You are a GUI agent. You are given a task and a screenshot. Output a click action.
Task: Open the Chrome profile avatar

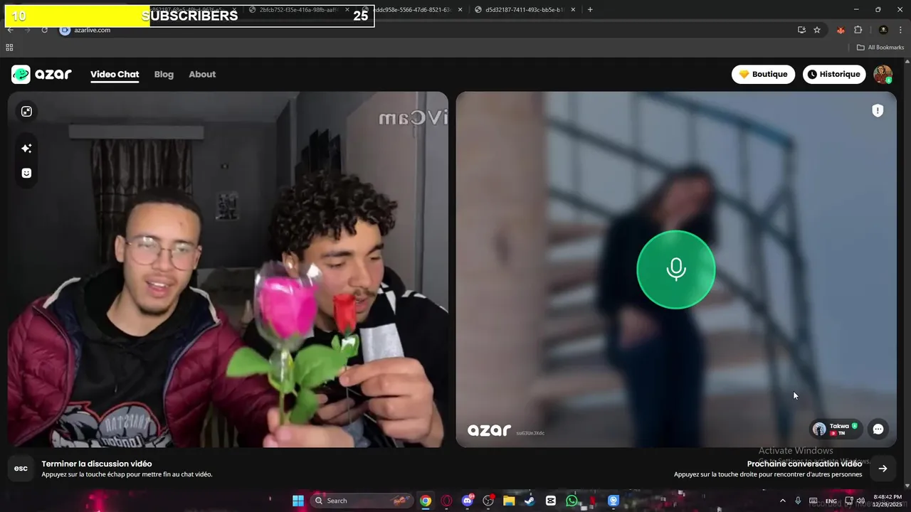[883, 30]
